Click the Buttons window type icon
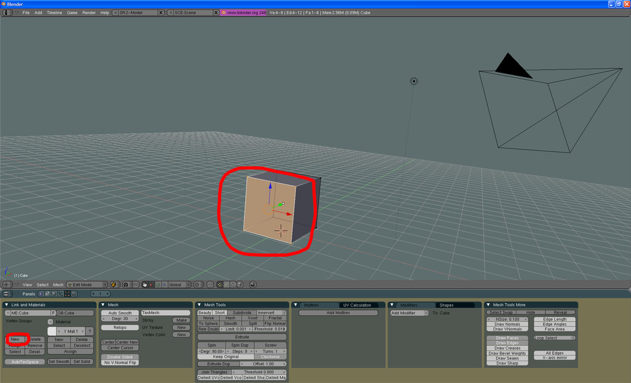Viewport: 631px width, 383px height. tap(6, 294)
